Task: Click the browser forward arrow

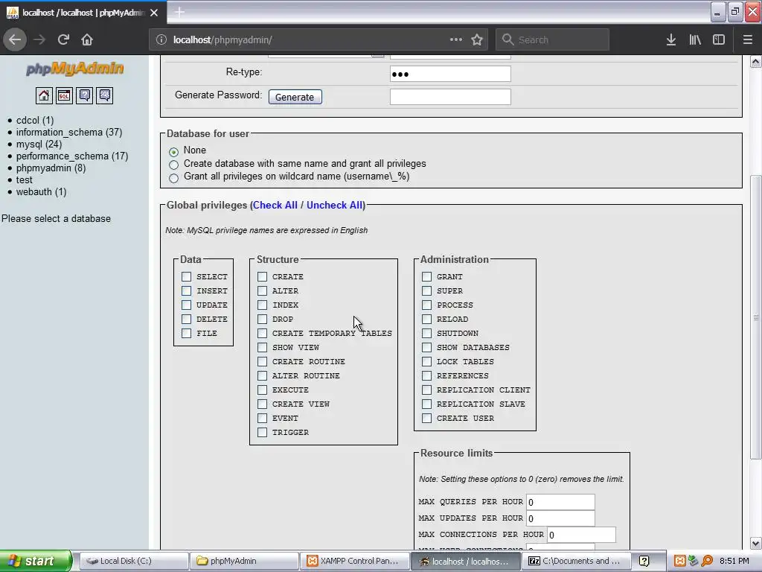Action: (x=39, y=39)
